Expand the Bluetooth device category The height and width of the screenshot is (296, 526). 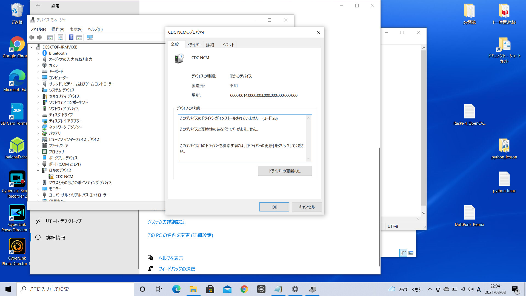(38, 53)
